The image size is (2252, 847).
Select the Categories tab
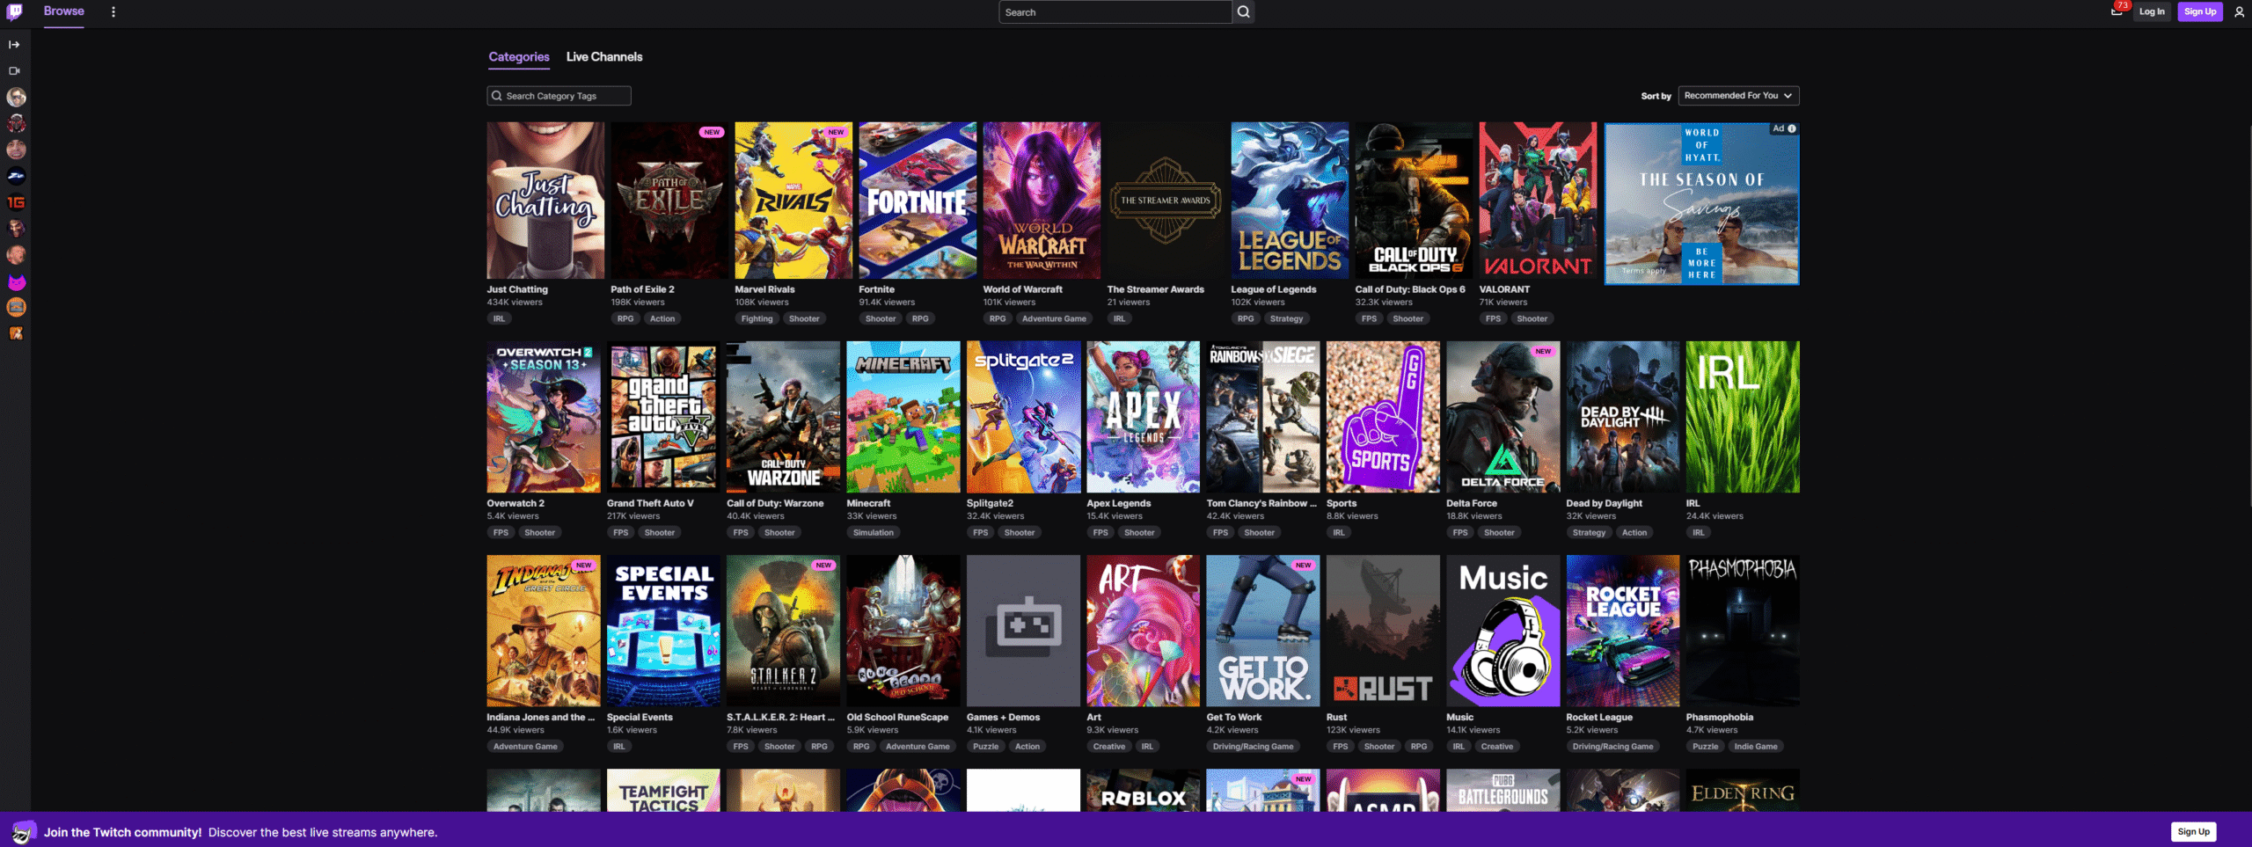[x=519, y=56]
